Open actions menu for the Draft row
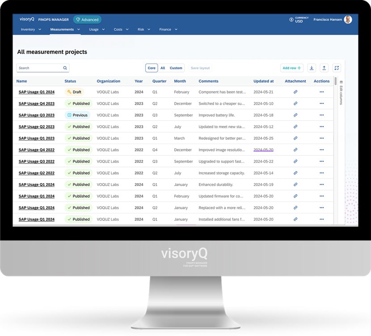This screenshot has height=336, width=371. pos(321,92)
